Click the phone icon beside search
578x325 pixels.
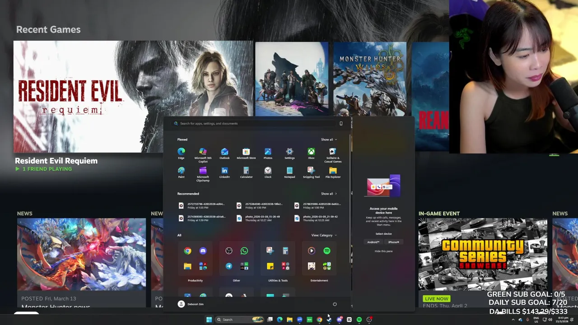pos(341,123)
